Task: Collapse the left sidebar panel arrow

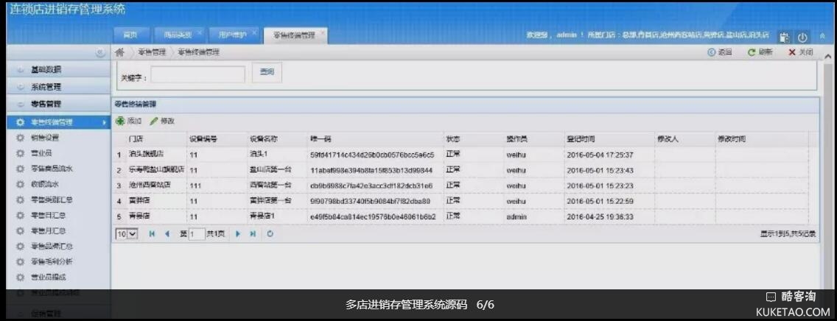Action: click(100, 53)
